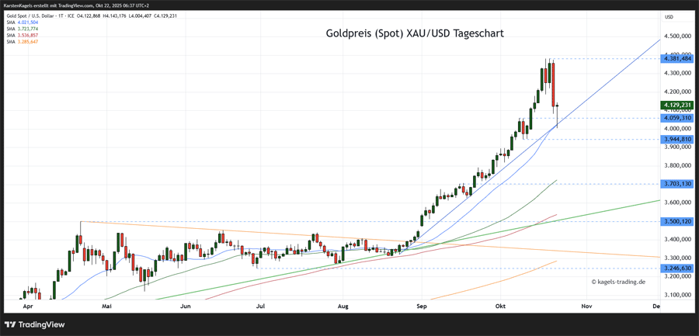
Task: Click the 4.500,000 mark on price scale
Action: (676, 36)
